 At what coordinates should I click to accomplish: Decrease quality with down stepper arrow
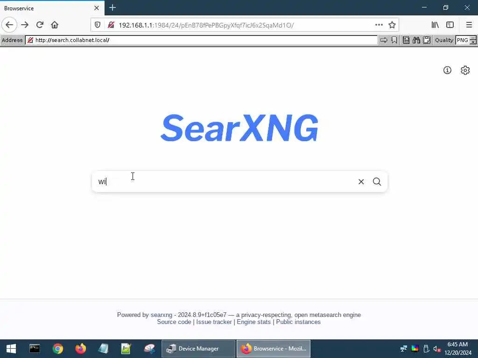tap(473, 42)
